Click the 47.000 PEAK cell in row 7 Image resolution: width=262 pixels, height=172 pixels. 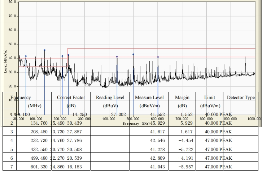pyautogui.click(x=219, y=167)
